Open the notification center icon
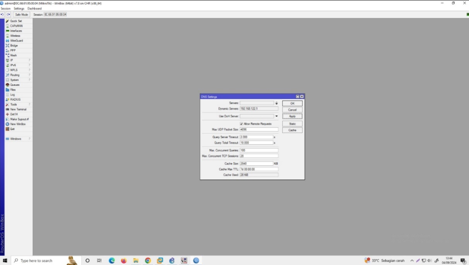 tap(463, 261)
